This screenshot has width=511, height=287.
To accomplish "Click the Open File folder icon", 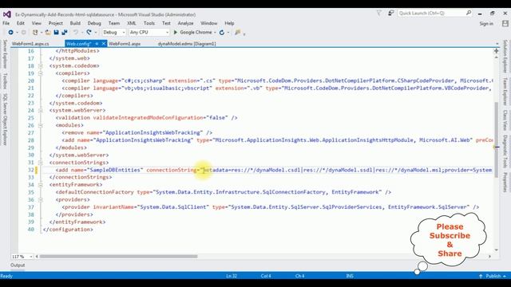I will 48,32.
